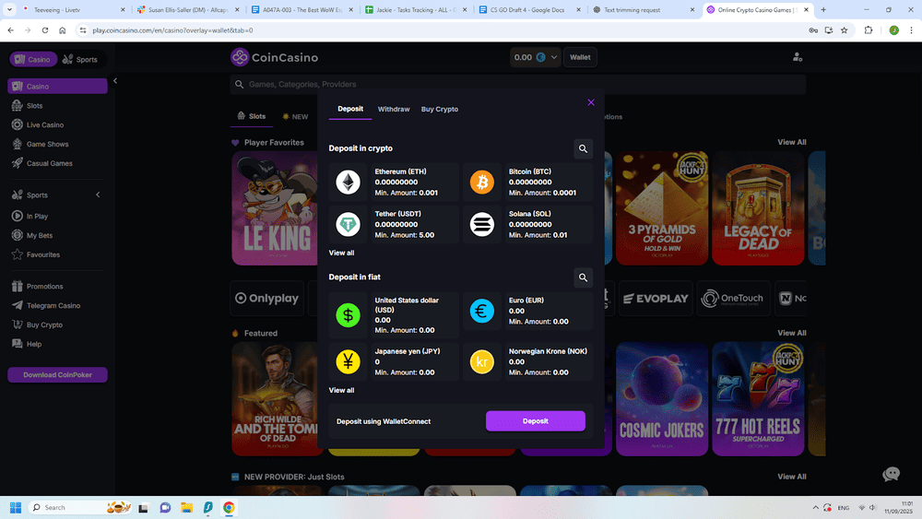The image size is (922, 519).
Task: Select the Solana (SOL) coin icon
Action: (481, 225)
